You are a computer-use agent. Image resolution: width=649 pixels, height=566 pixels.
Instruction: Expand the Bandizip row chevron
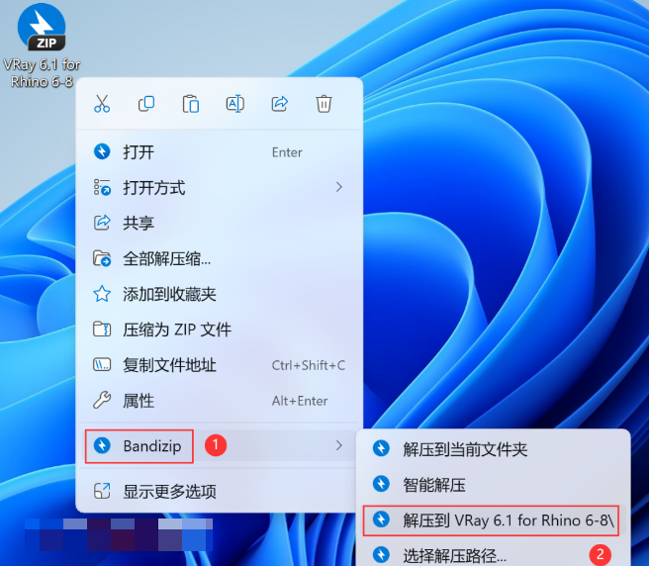pyautogui.click(x=339, y=445)
